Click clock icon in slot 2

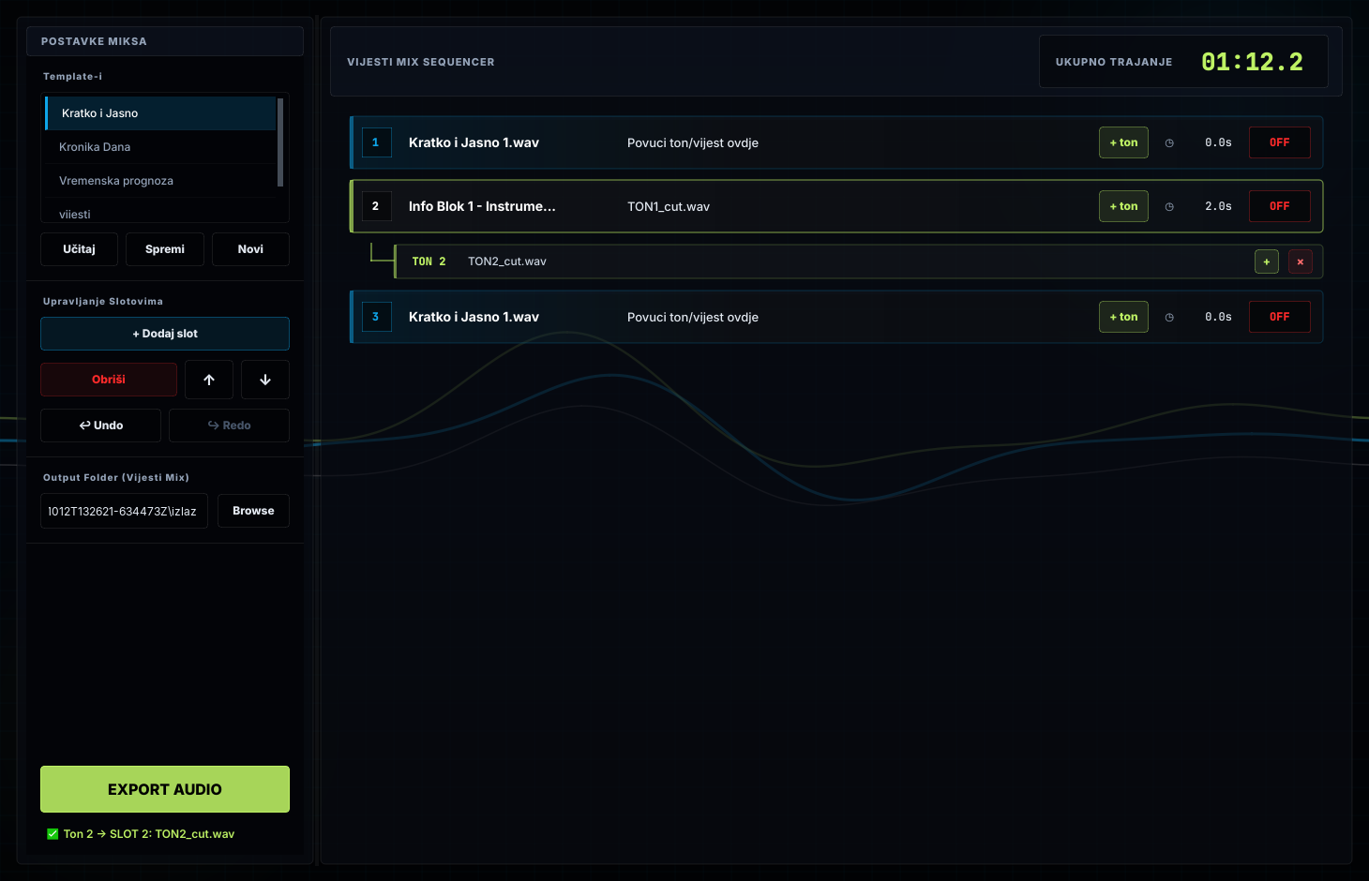1169,206
